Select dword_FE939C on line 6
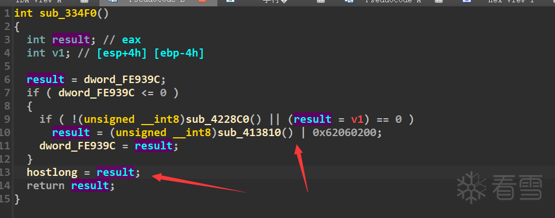This screenshot has height=218, width=555. (121, 79)
